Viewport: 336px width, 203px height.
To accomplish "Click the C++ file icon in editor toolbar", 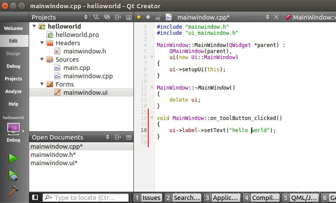I will (x=169, y=17).
